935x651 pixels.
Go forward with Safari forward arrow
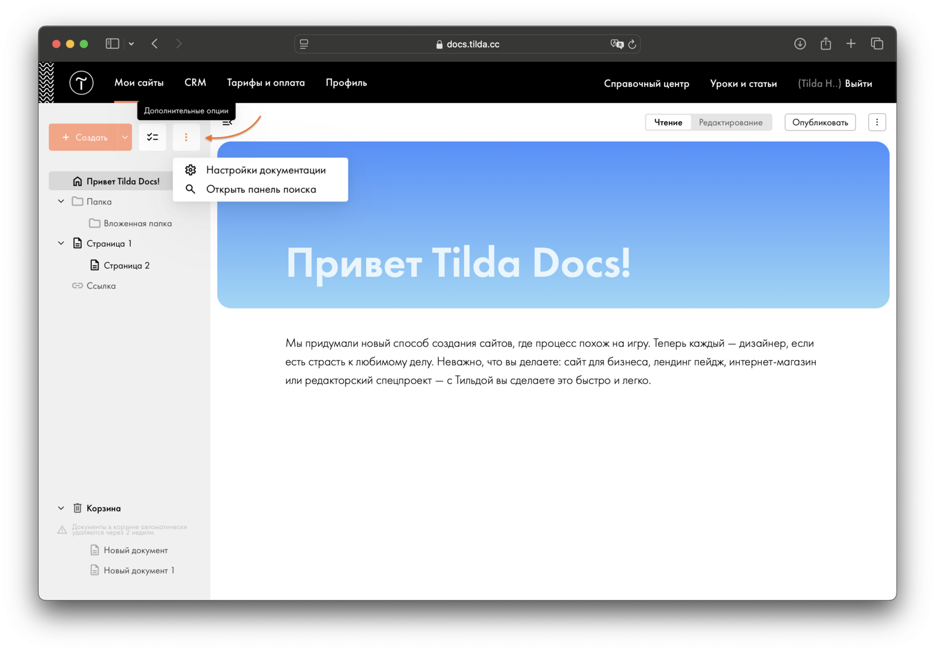[x=179, y=43]
